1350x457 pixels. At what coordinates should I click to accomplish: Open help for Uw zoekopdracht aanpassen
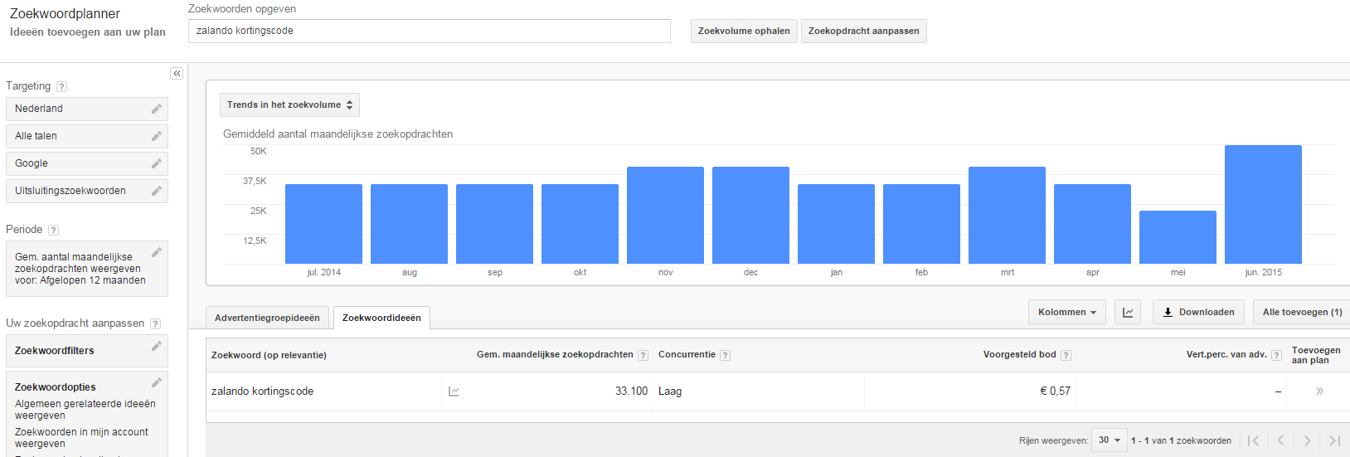pos(155,323)
